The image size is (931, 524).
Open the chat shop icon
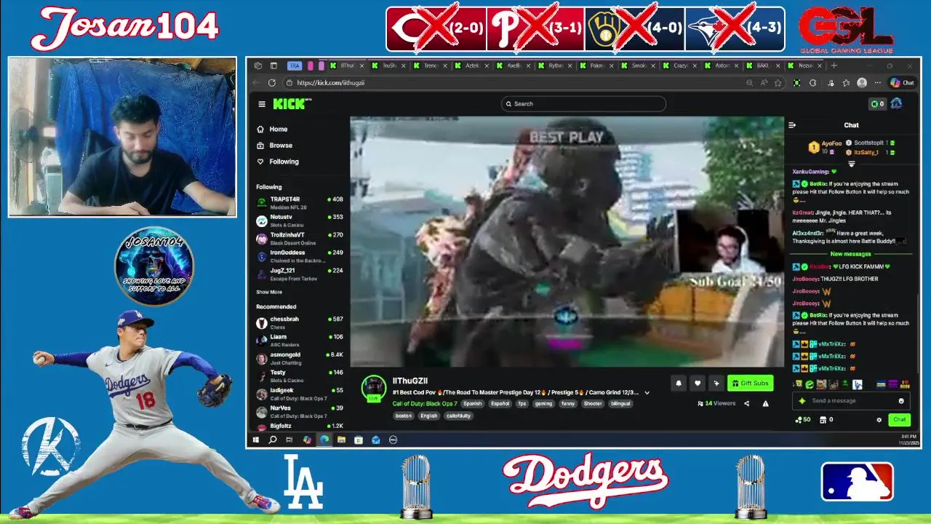(x=823, y=420)
